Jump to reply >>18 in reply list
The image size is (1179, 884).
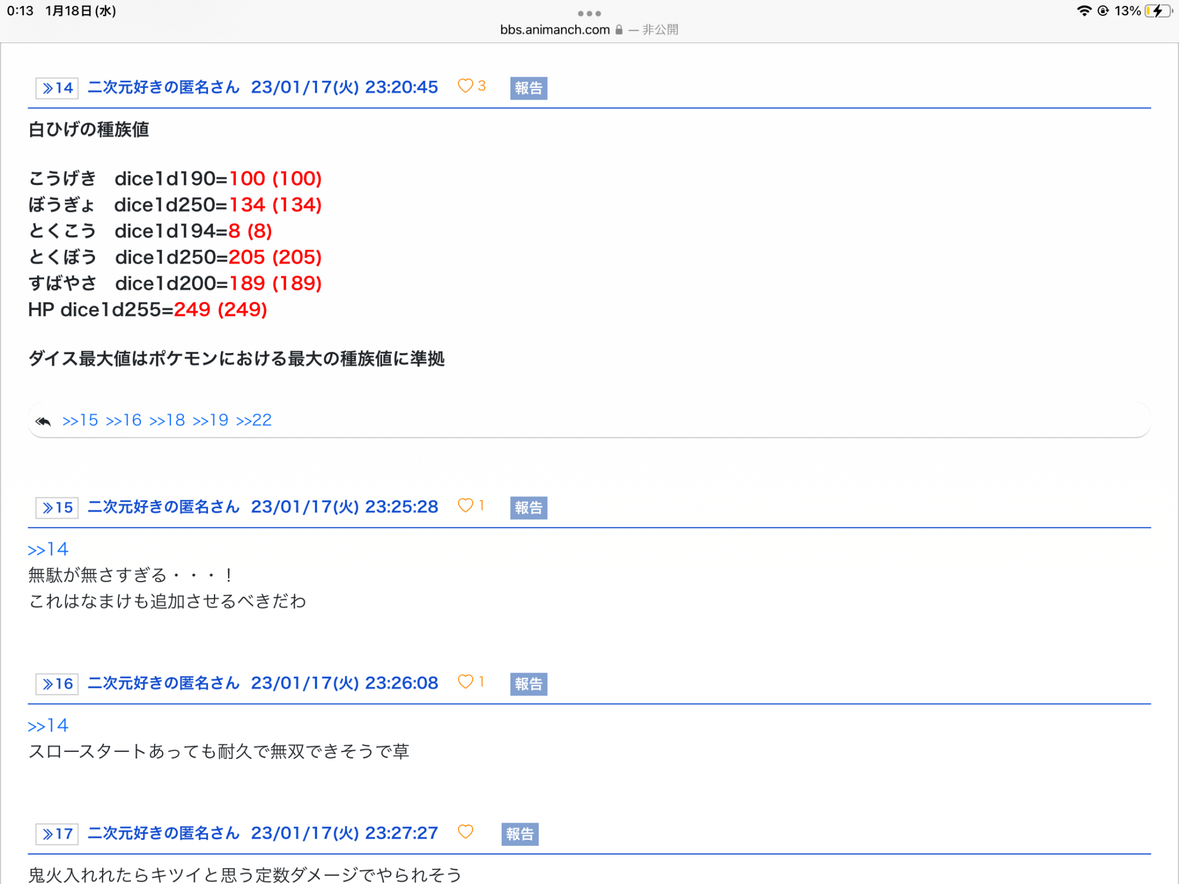167,420
